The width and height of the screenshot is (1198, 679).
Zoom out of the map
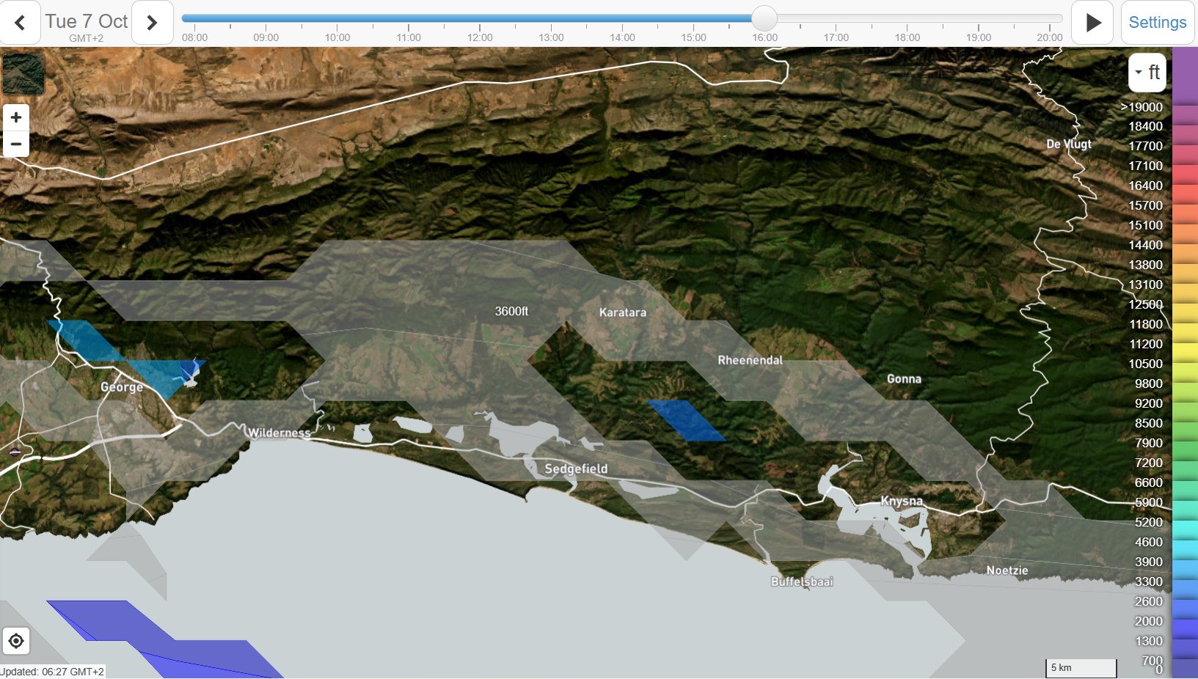[16, 144]
